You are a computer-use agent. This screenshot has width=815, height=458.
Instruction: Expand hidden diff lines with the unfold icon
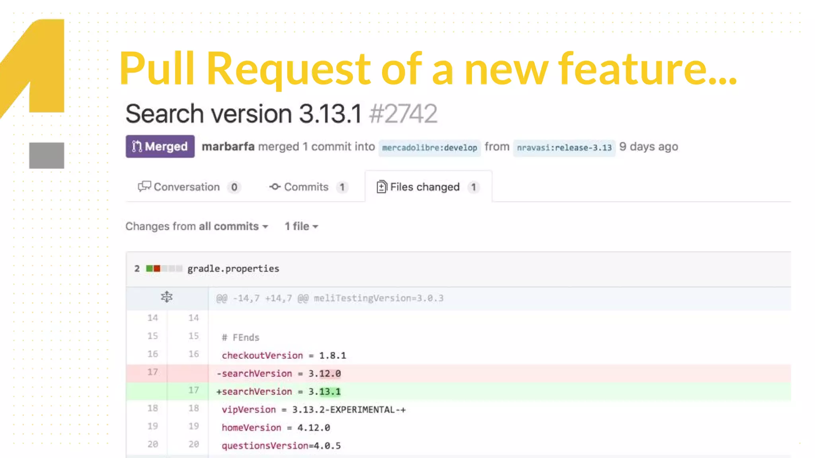pos(167,297)
